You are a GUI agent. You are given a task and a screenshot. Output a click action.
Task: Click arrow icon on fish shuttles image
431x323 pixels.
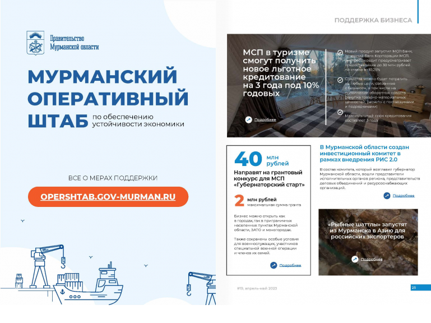click(355, 259)
